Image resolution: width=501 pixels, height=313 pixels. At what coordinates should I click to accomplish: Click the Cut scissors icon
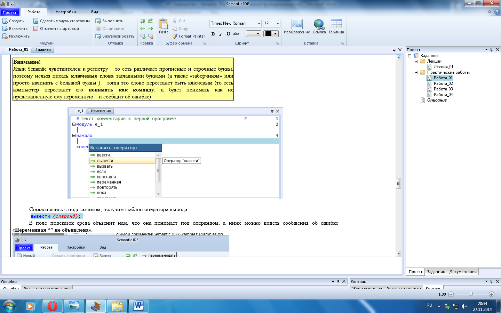175,21
